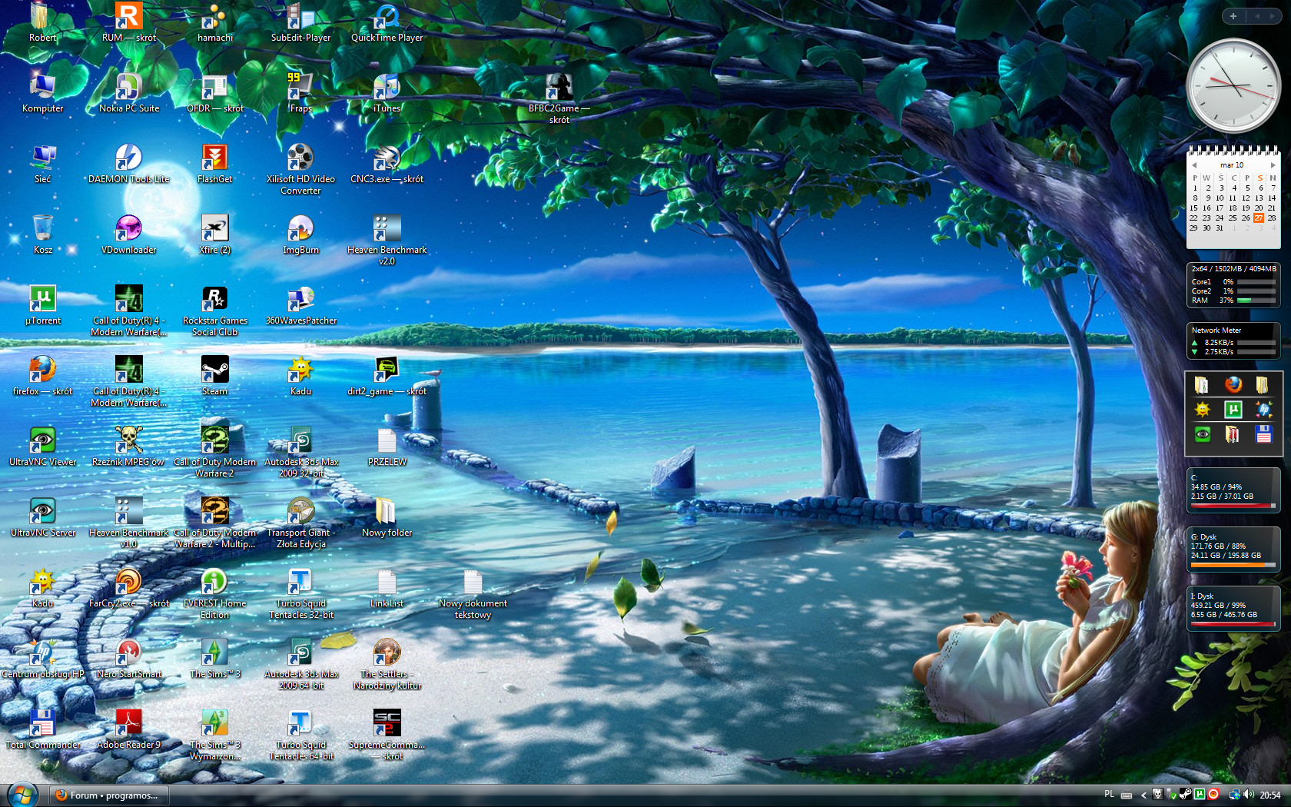
Task: Open Total Commander desktop icon
Action: click(x=42, y=723)
